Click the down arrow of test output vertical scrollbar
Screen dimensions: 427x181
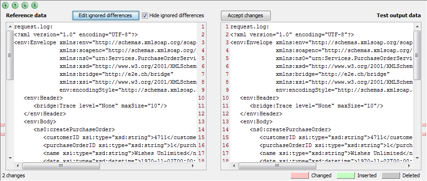pos(417,158)
